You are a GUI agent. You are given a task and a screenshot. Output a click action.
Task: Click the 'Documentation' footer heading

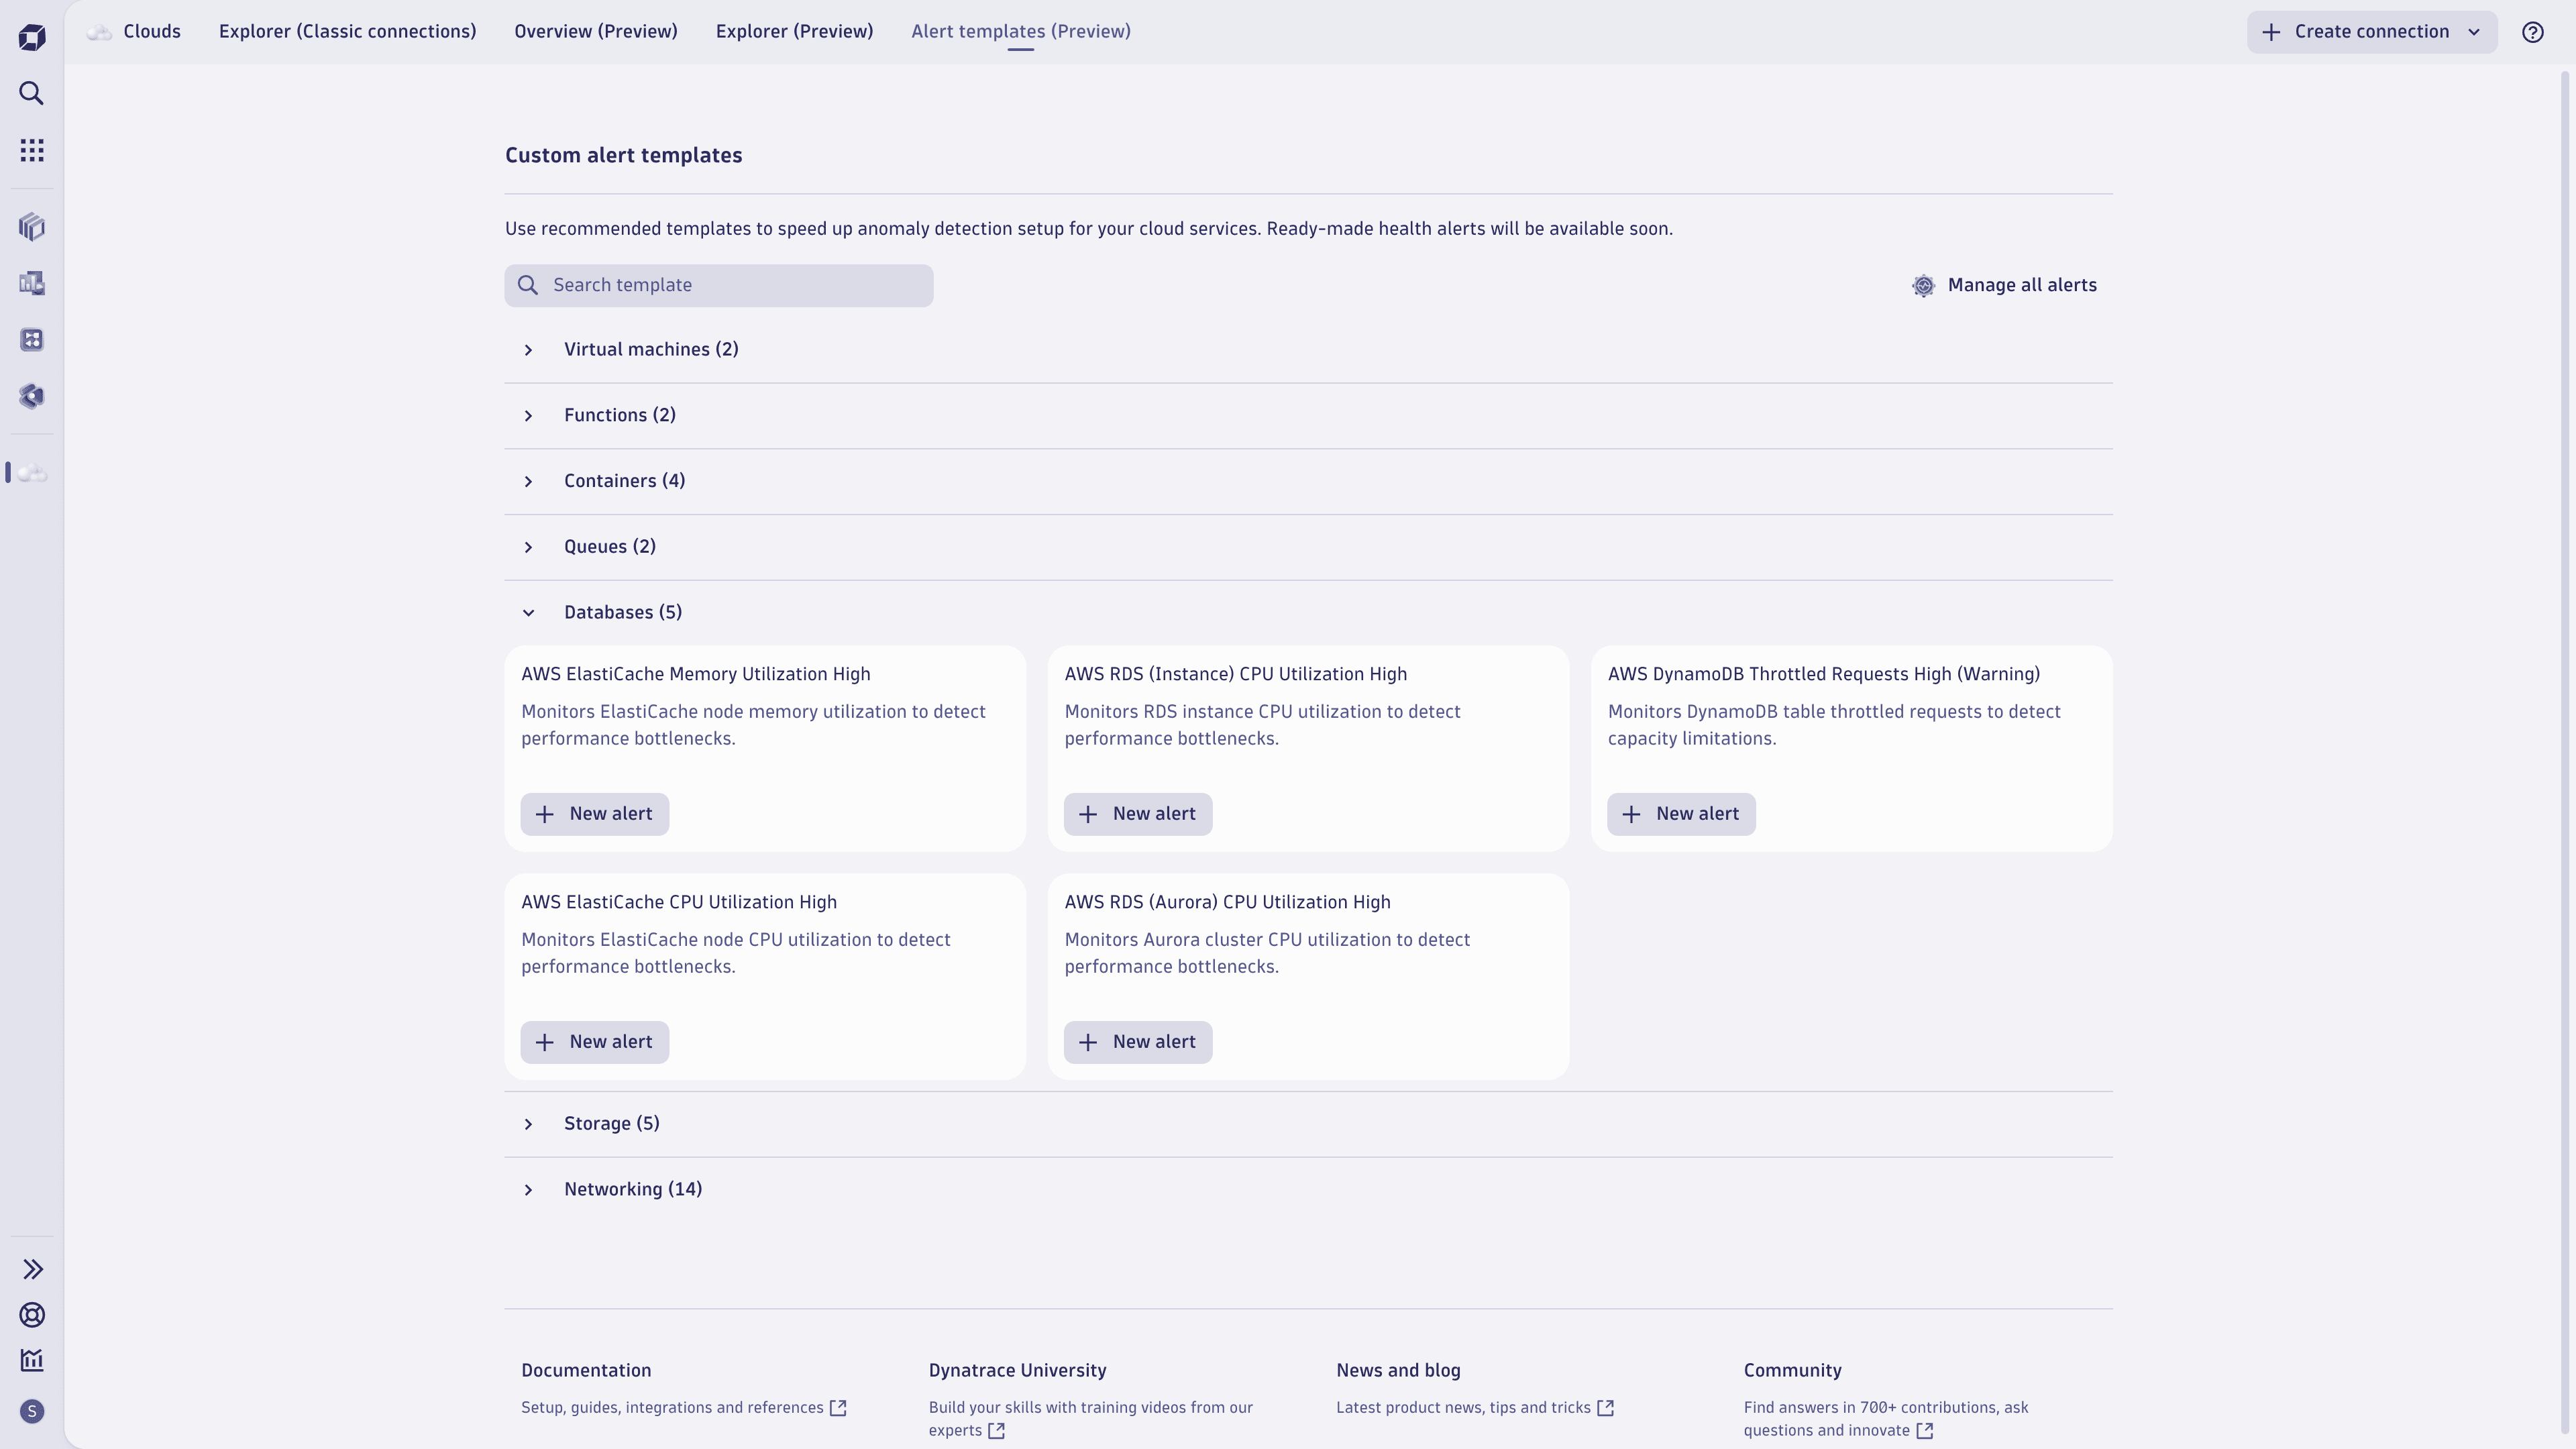point(586,1370)
